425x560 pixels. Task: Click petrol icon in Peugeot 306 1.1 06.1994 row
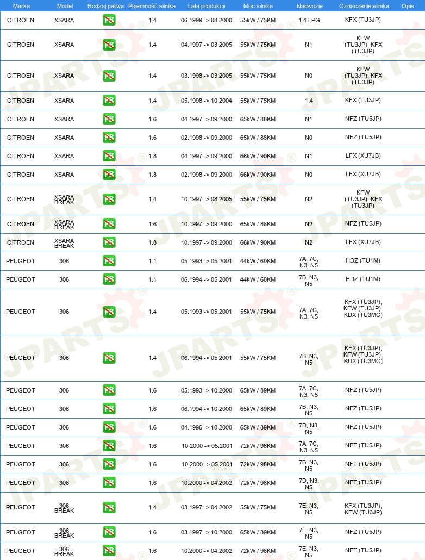tap(109, 279)
